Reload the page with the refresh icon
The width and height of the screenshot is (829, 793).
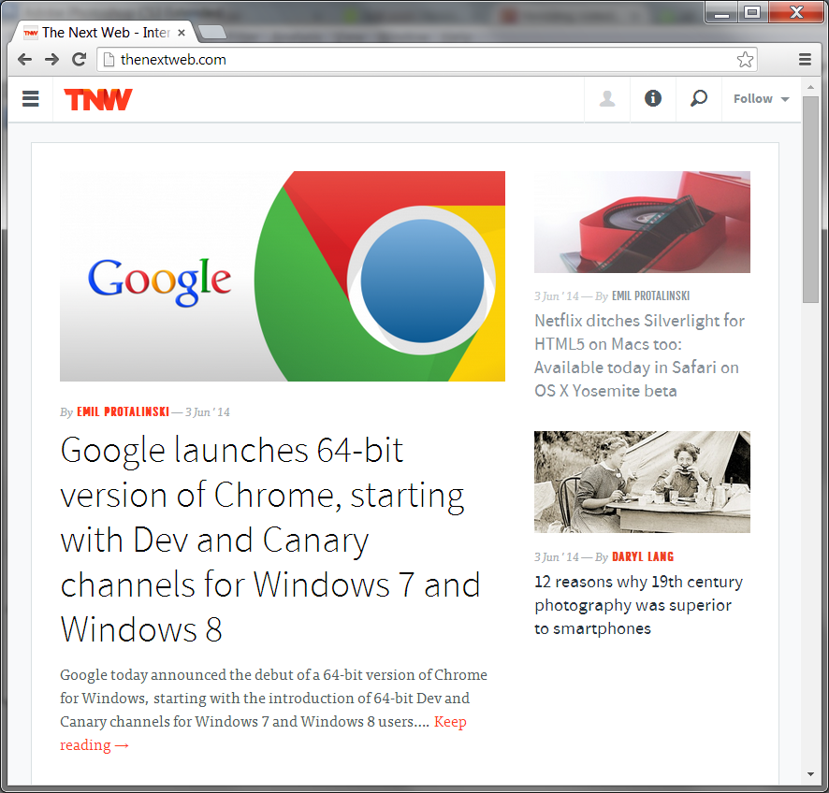(80, 59)
